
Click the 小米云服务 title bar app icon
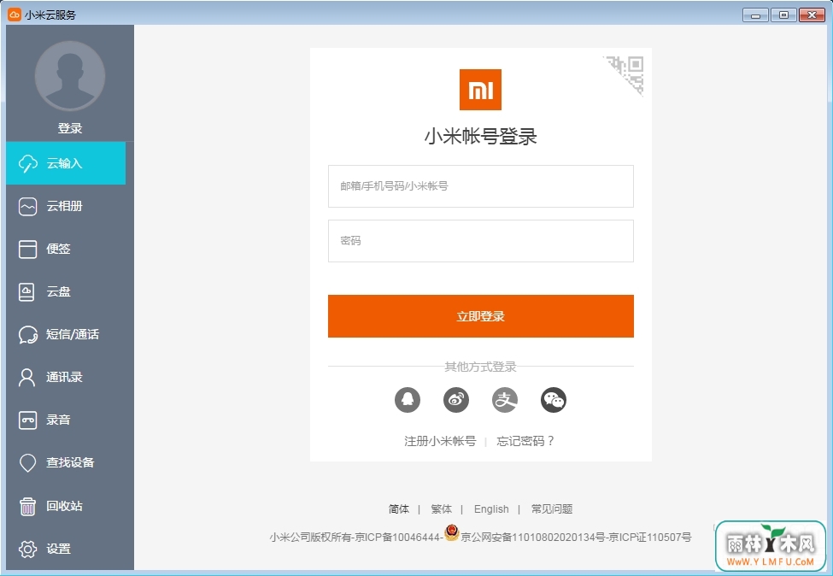(x=15, y=15)
